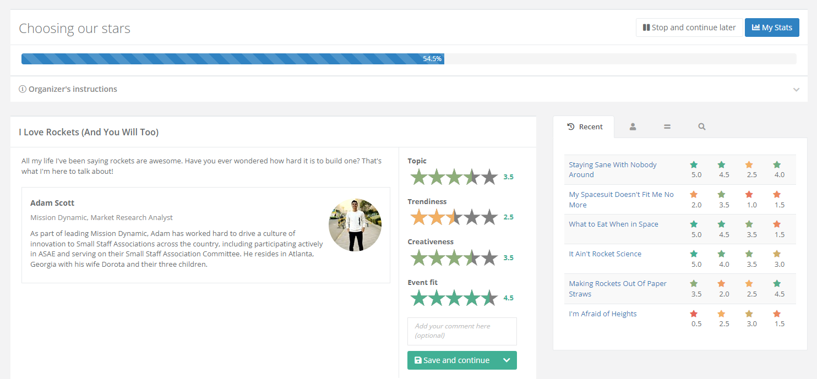Viewport: 817px width, 379px height.
Task: Open the search magnifier tab
Action: coord(701,127)
